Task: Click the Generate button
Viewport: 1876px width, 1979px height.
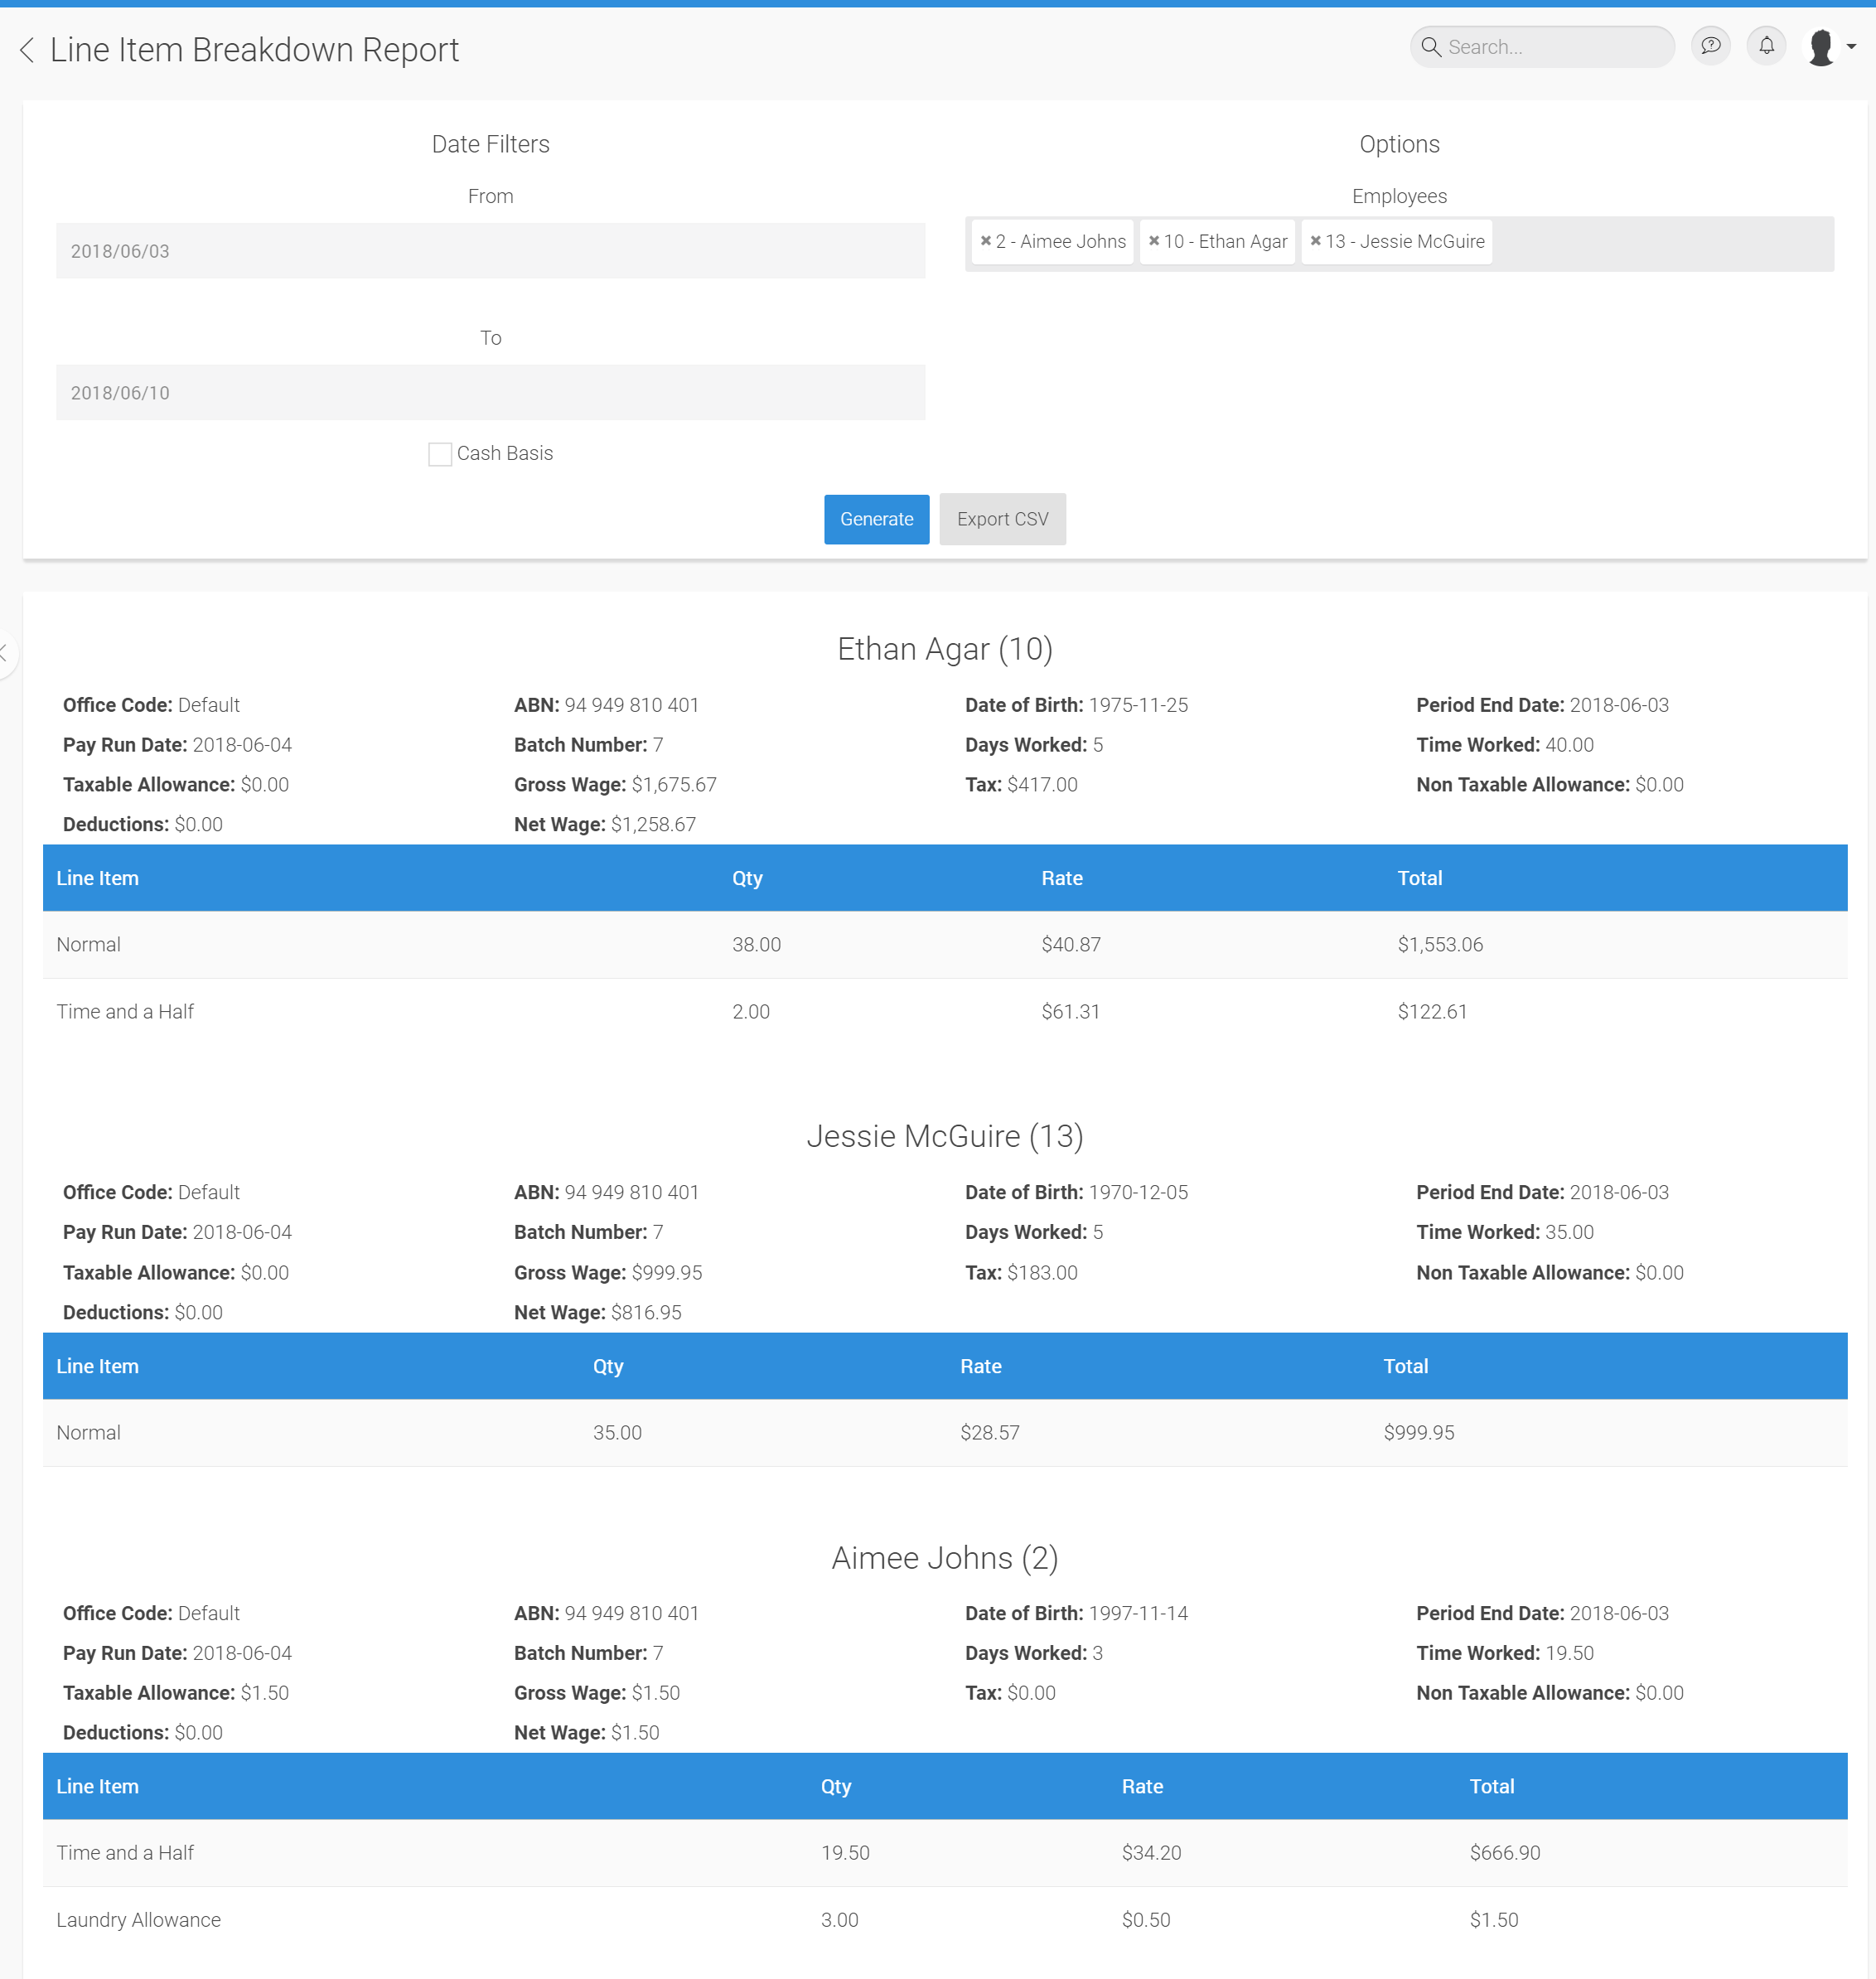Action: (x=876, y=519)
